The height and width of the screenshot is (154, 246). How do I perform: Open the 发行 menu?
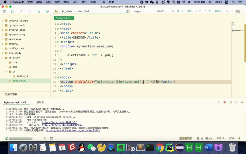(x=84, y=2)
